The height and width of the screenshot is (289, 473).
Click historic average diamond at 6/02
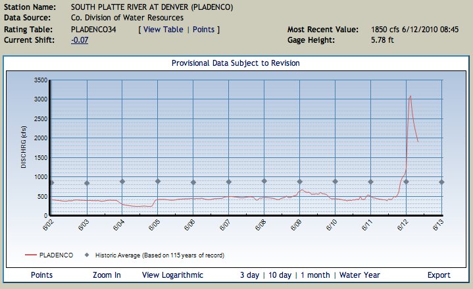tap(51, 182)
